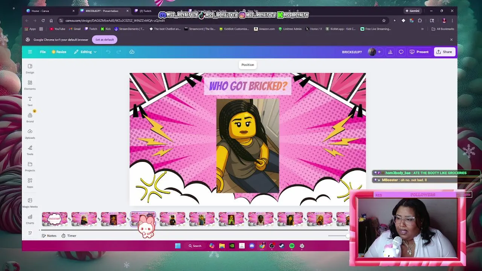Open the Amazon.com bookmark
The width and height of the screenshot is (482, 271).
[264, 29]
